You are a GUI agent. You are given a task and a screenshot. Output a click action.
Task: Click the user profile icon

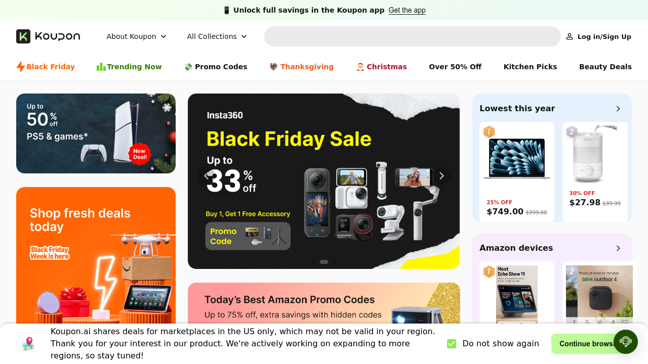570,36
